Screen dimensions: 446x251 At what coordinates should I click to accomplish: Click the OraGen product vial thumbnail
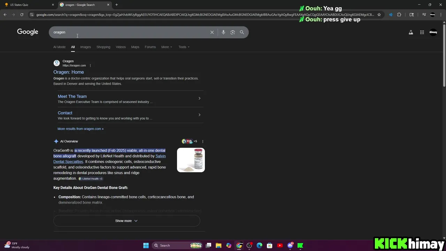point(191,160)
